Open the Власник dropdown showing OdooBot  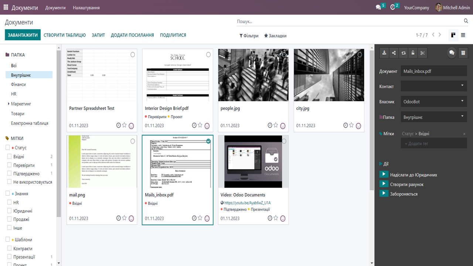click(433, 102)
